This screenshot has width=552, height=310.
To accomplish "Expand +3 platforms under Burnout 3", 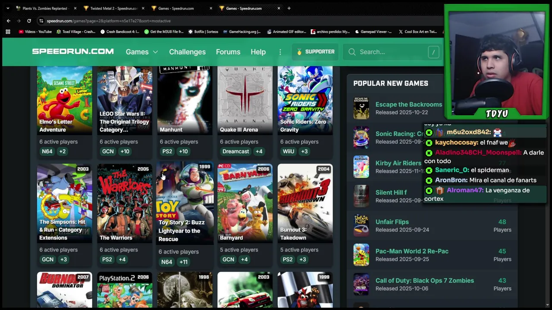I will click(303, 259).
